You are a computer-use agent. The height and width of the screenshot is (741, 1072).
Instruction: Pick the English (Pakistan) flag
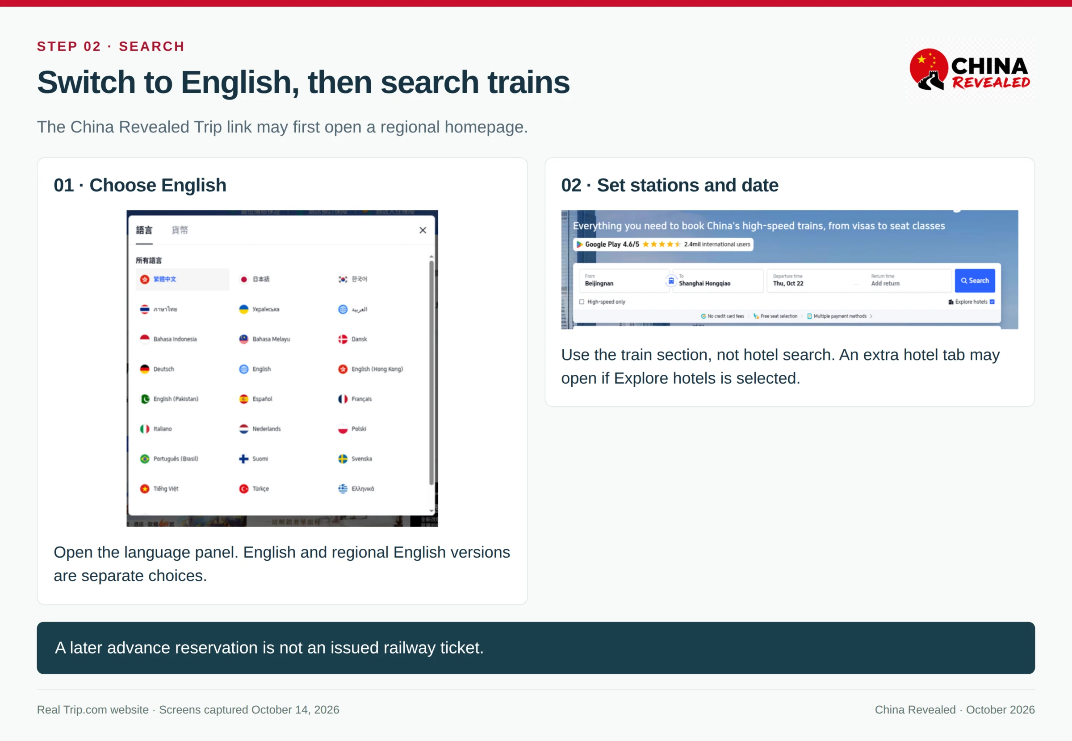[145, 399]
